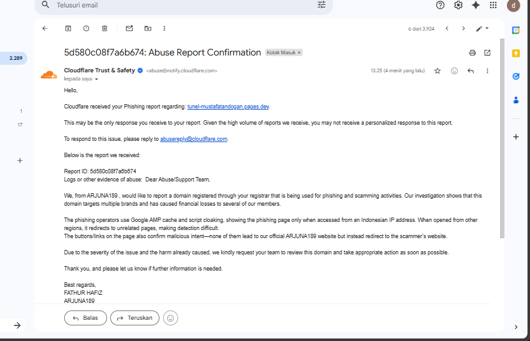Viewport: 530px width, 341px height.
Task: Get add-ons plus in side panel
Action: pos(516,137)
